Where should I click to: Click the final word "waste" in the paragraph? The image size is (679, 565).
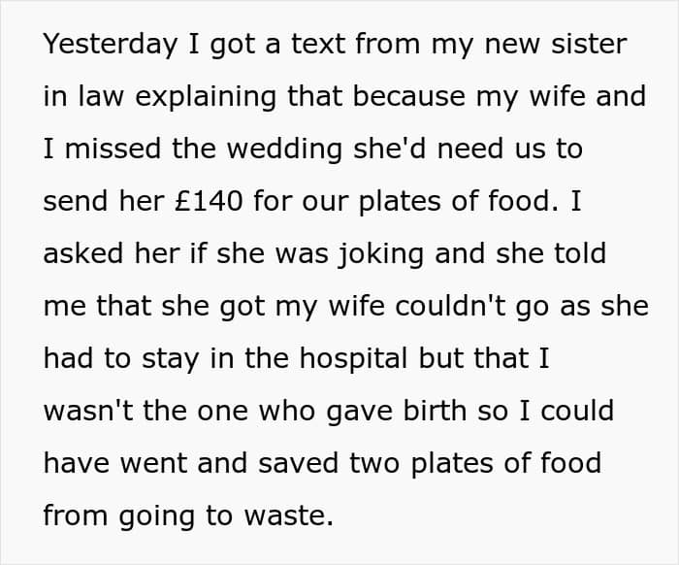coord(288,515)
